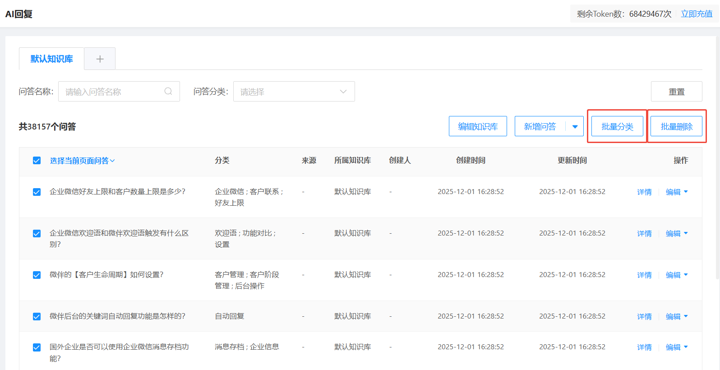Screen dimensions: 720x370
Task: Open 立即充值 recharge link
Action: 697,14
